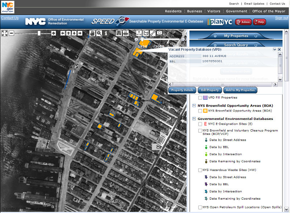Viewport: 290px width, 213px height.
Task: Click page scrollbar down arrow
Action: [286, 210]
